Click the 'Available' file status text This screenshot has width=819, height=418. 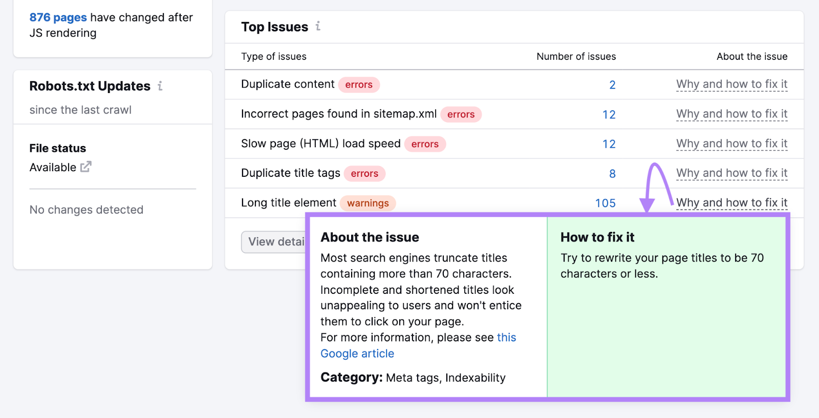click(x=53, y=168)
